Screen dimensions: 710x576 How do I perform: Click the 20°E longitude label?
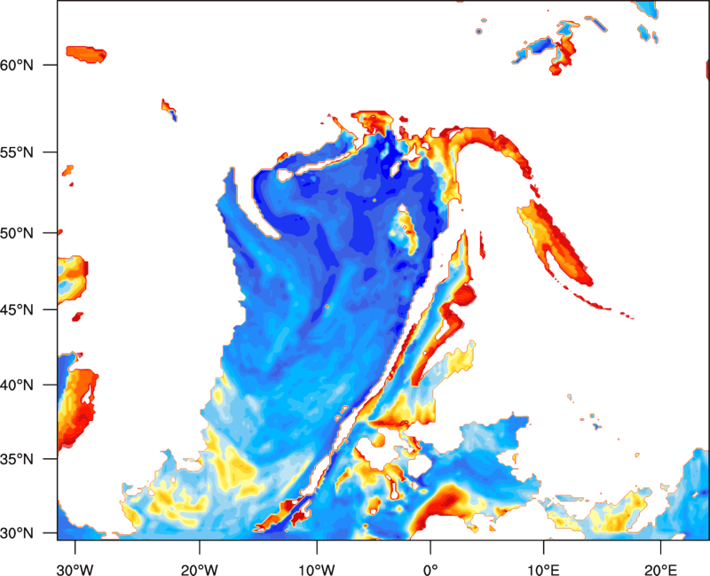(x=660, y=570)
